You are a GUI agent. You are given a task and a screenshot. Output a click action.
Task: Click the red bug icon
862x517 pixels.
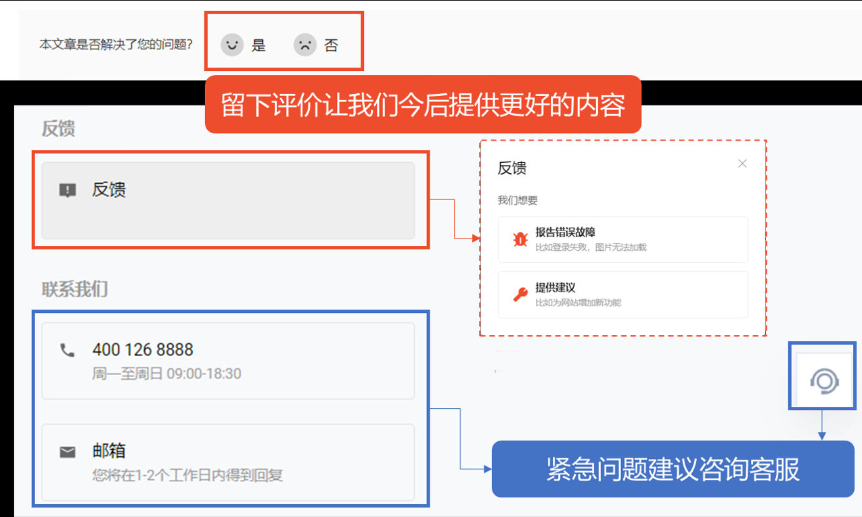pos(520,239)
